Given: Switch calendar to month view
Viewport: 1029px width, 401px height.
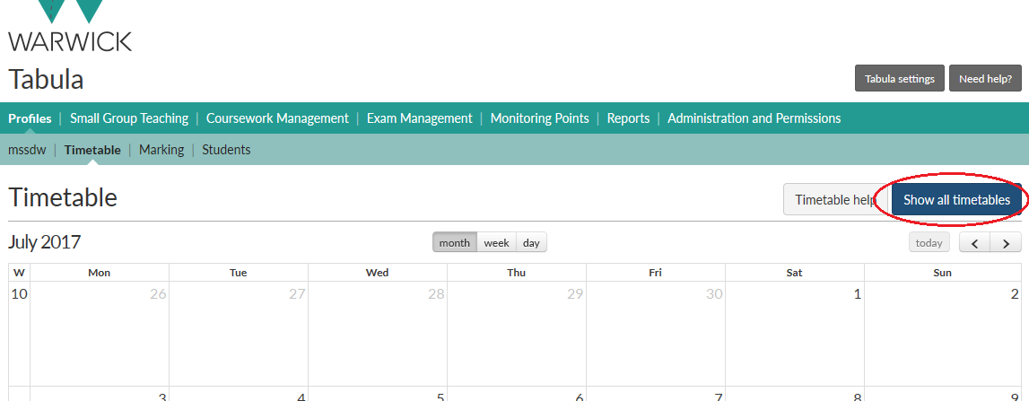Looking at the screenshot, I should tap(454, 243).
